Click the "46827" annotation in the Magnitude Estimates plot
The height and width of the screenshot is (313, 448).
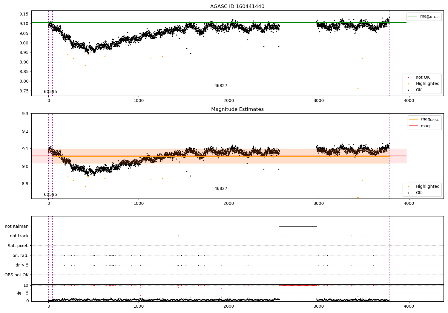click(x=221, y=189)
